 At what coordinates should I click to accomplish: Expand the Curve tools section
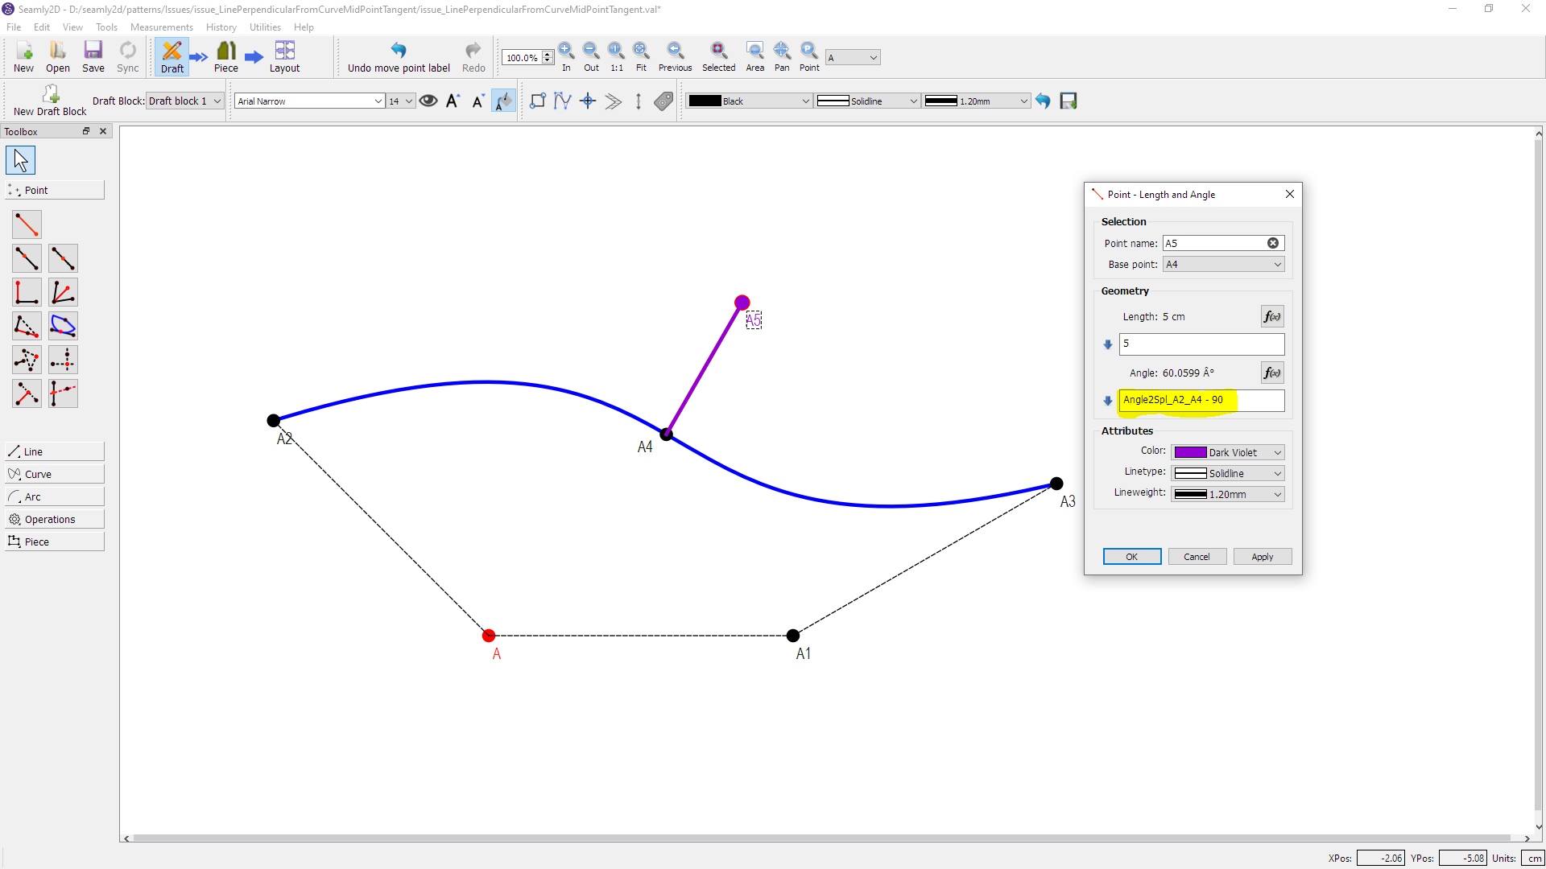55,474
